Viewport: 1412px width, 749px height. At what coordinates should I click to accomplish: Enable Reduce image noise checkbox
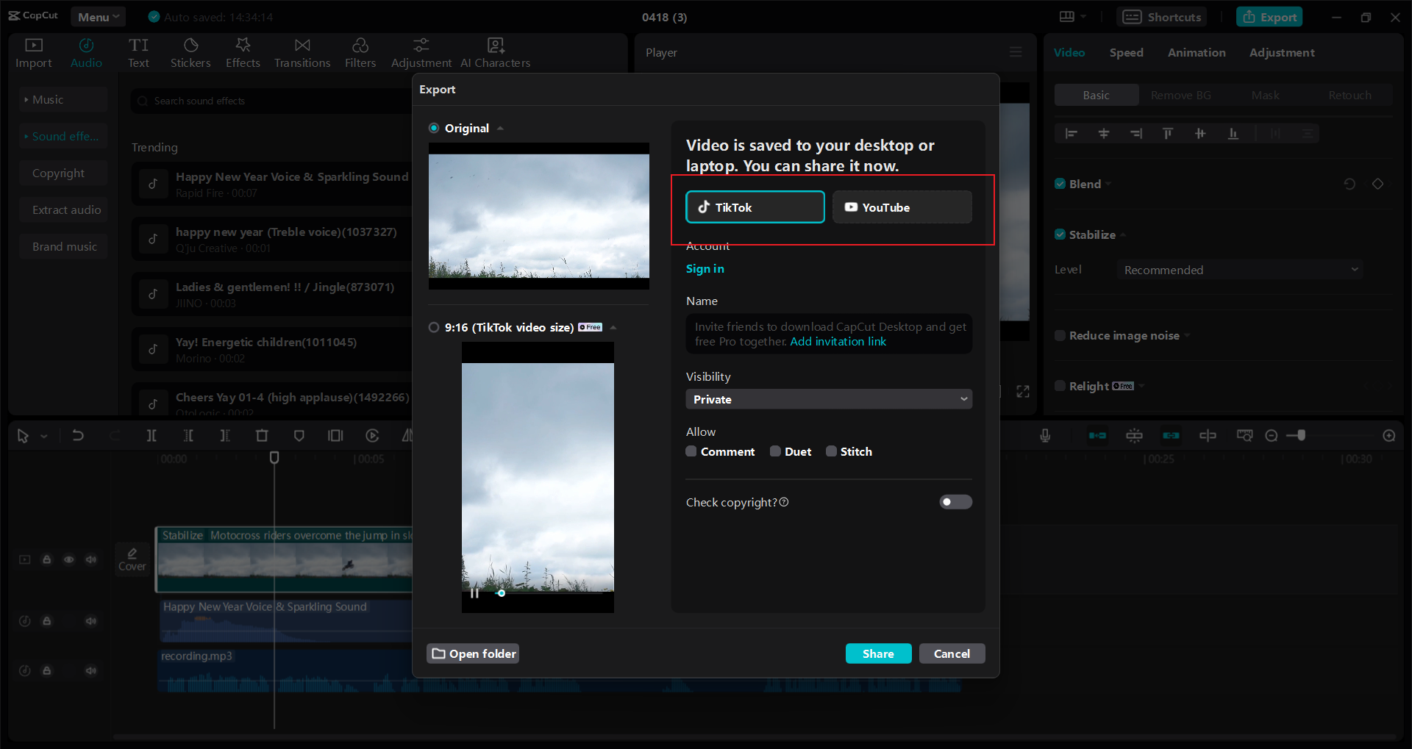1060,335
